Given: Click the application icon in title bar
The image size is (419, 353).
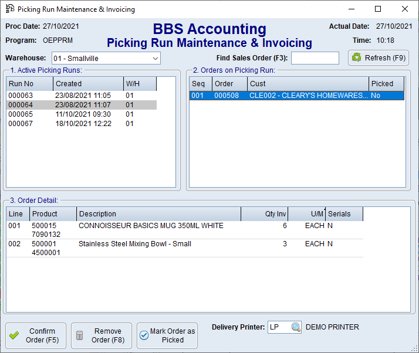Looking at the screenshot, I should pyautogui.click(x=9, y=9).
